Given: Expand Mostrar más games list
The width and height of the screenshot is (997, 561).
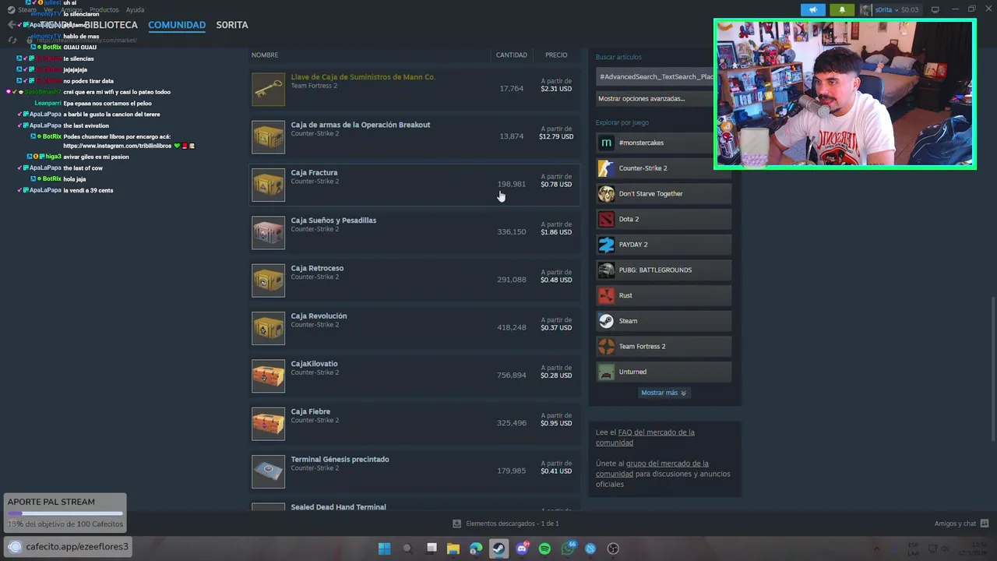Looking at the screenshot, I should click(664, 393).
